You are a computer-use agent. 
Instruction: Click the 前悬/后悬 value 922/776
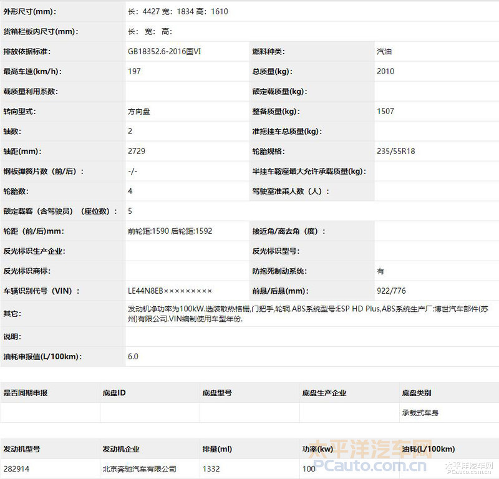391,291
